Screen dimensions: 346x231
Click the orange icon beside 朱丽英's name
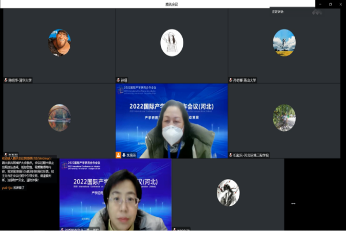[118, 155]
